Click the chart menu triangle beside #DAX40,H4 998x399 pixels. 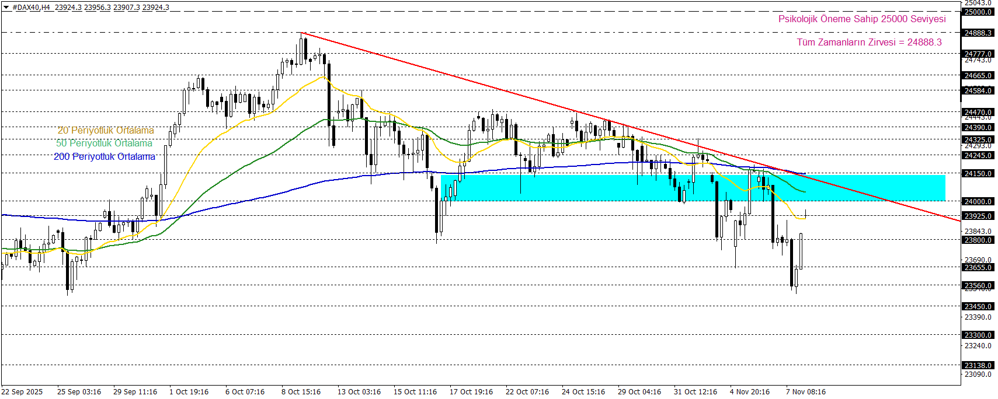pos(6,7)
